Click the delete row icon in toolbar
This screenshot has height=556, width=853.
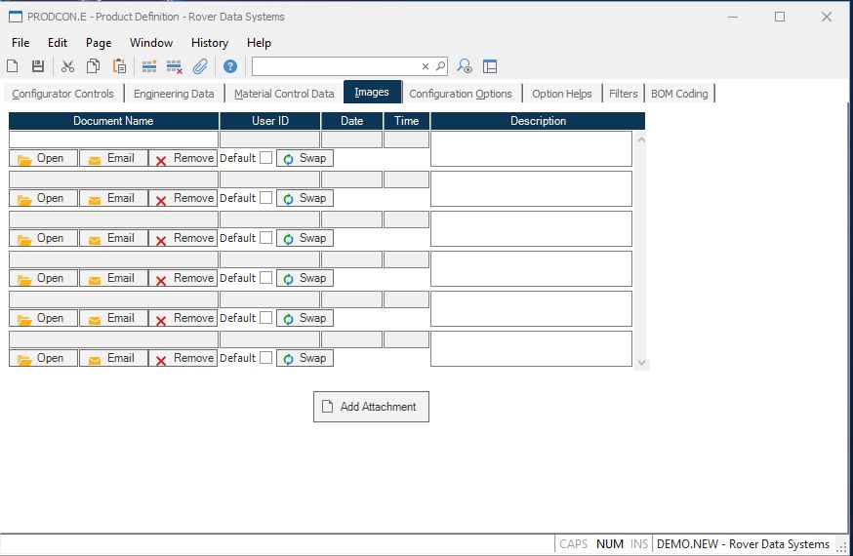175,66
